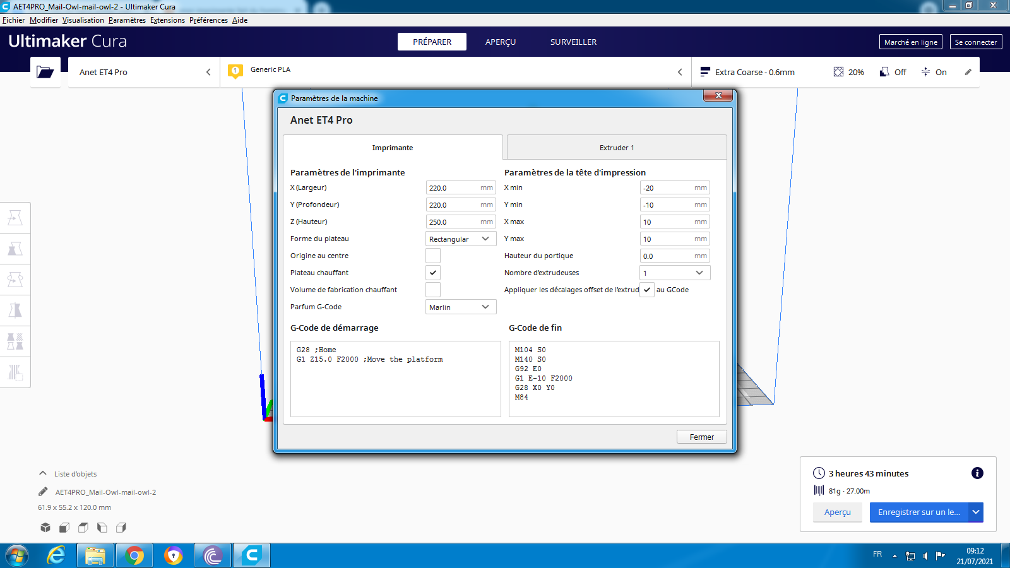
Task: Select the Mirror tool in left toolbar
Action: click(x=15, y=311)
